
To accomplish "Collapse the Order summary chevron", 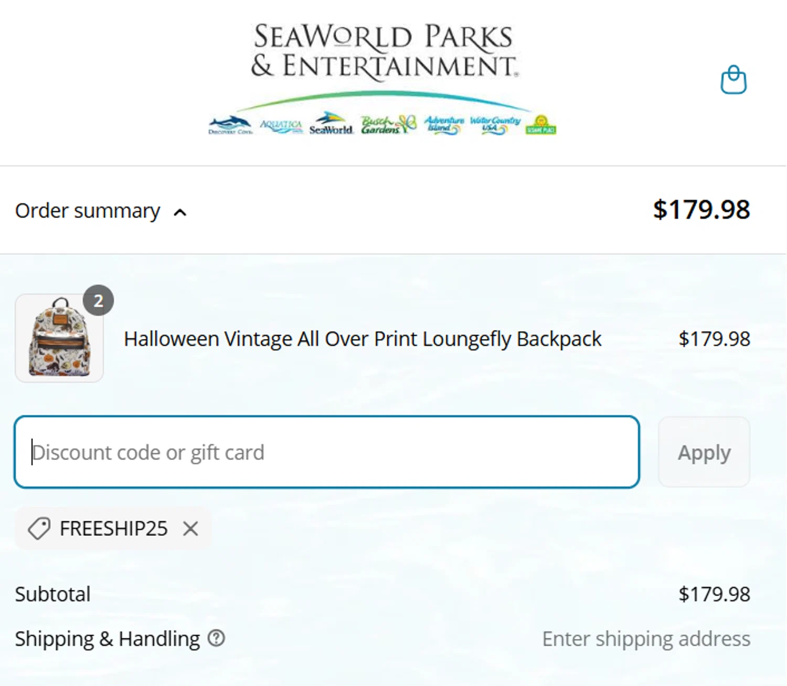I will [180, 213].
